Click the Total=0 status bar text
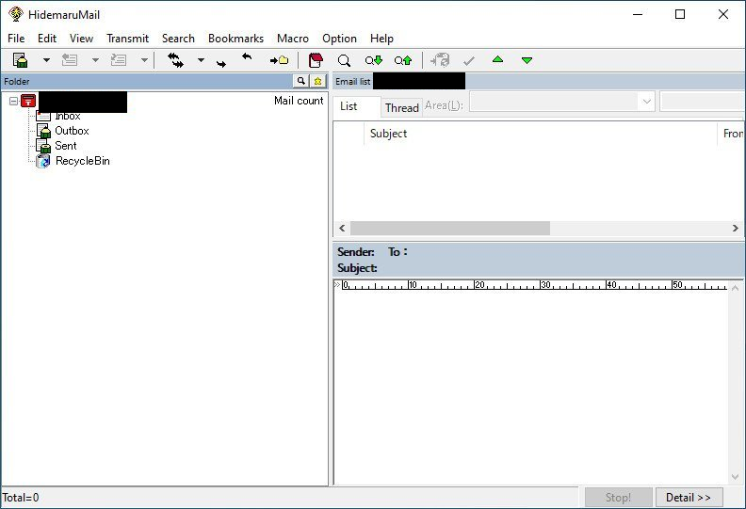The height and width of the screenshot is (509, 746). coord(21,498)
